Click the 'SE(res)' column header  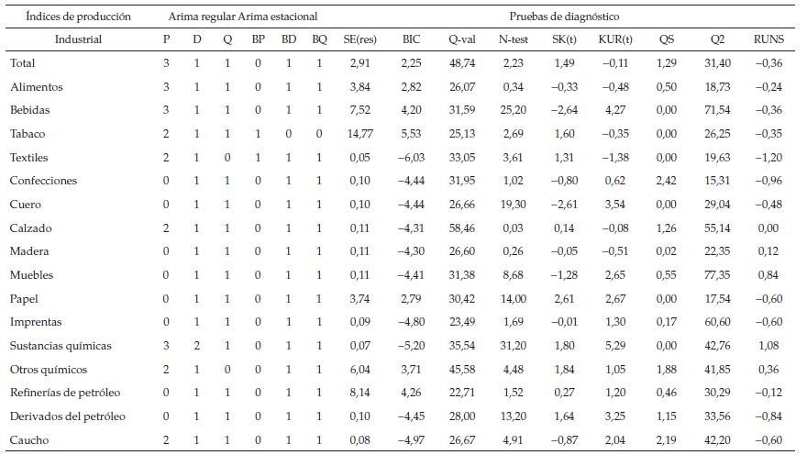pos(359,39)
